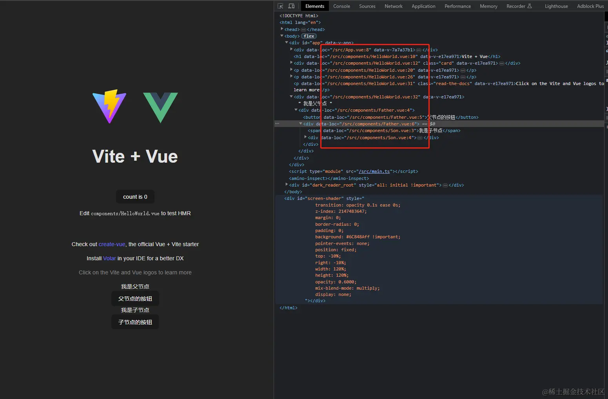Click the Vite logo image
The height and width of the screenshot is (399, 608).
coord(109,106)
